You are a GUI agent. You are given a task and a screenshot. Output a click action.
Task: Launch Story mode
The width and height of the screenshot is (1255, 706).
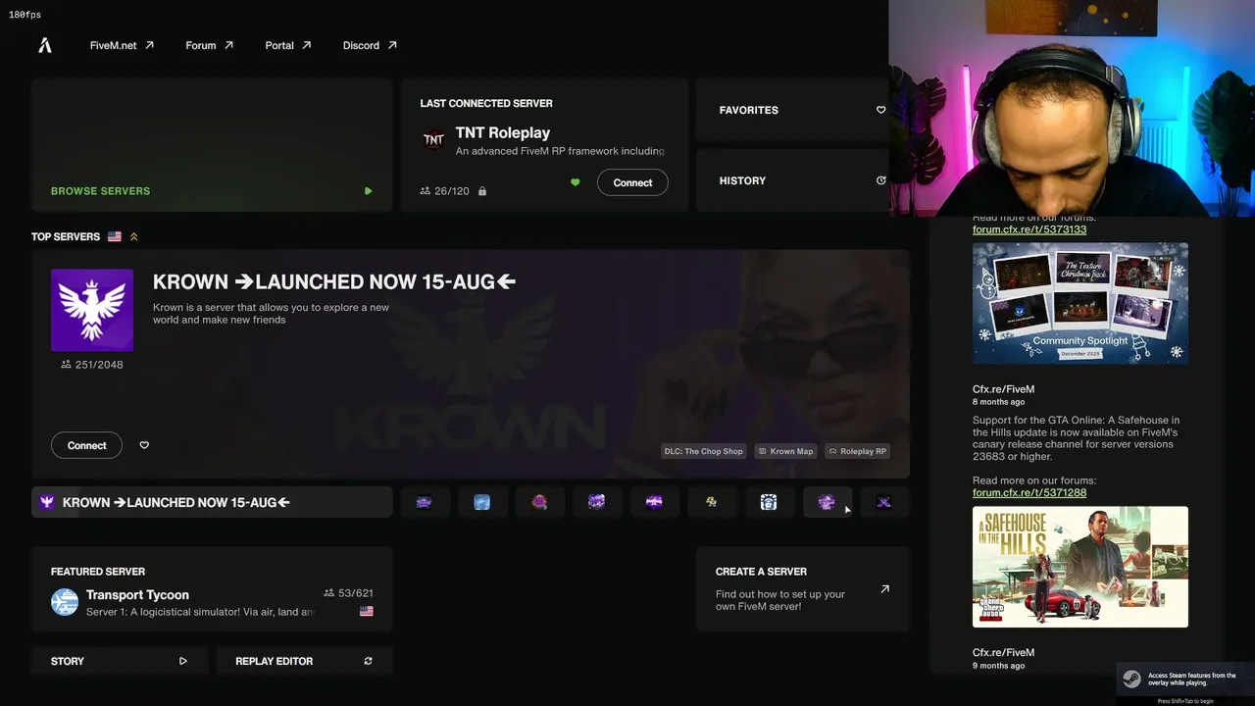pyautogui.click(x=120, y=661)
